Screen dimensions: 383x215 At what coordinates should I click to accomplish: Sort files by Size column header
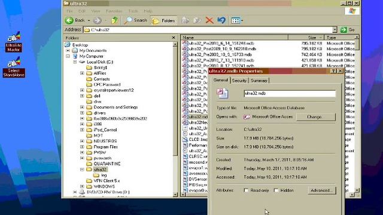pos(306,38)
